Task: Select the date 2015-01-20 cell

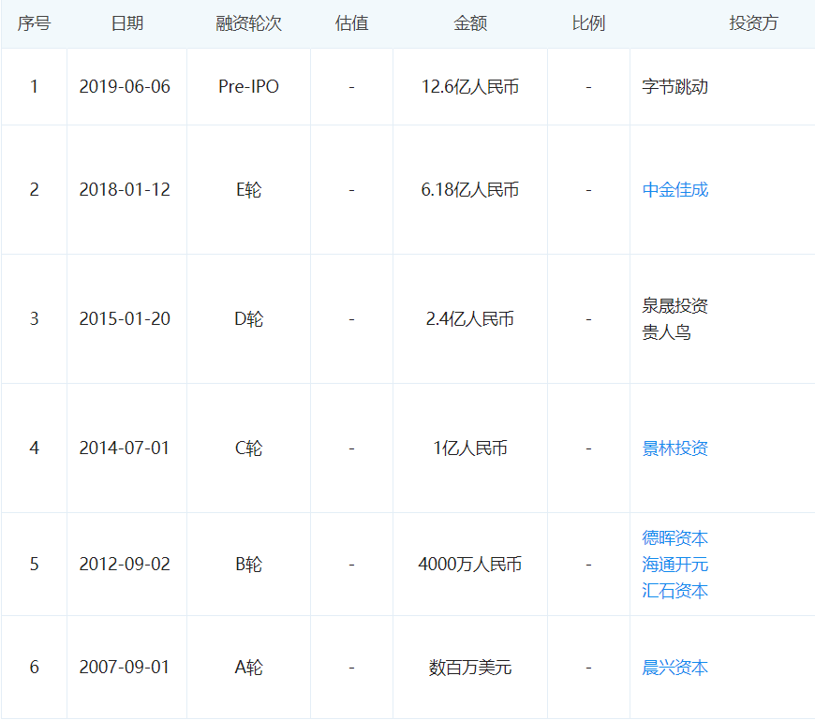Action: point(125,318)
